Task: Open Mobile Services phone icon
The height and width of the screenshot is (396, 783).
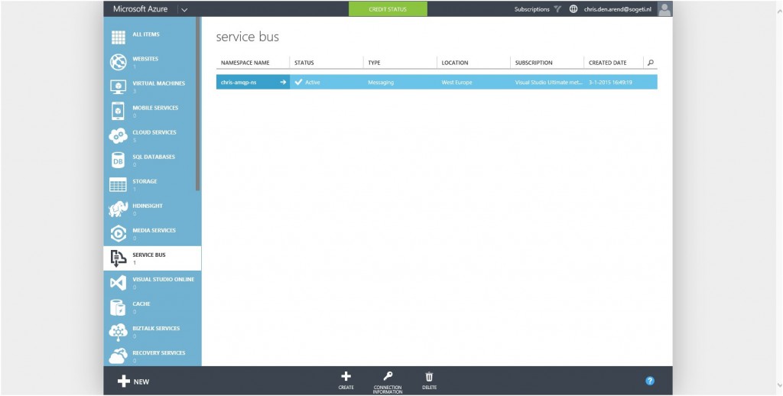Action: point(119,111)
